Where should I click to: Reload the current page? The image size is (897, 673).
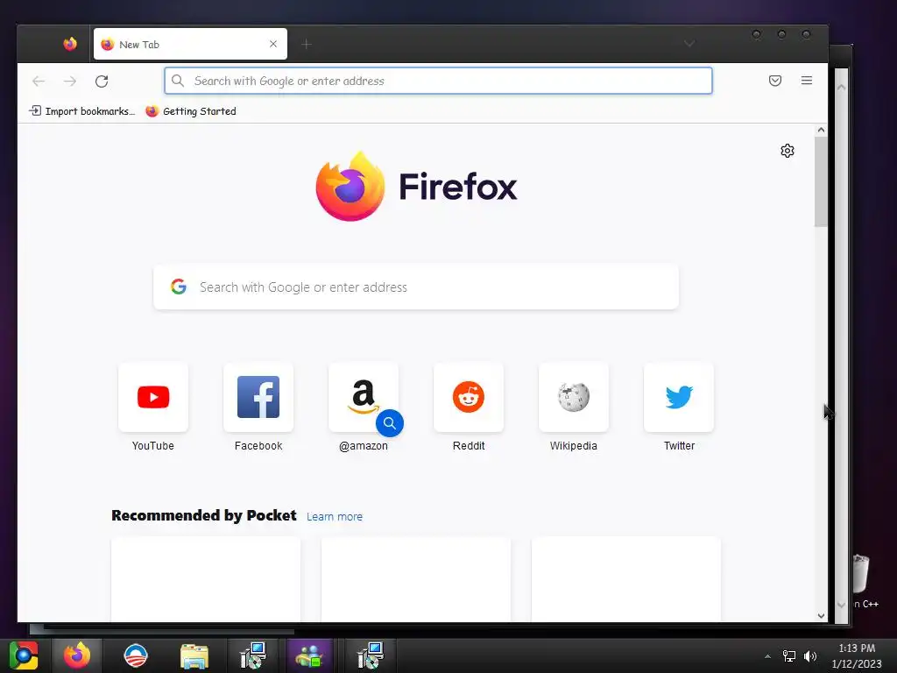coord(102,81)
